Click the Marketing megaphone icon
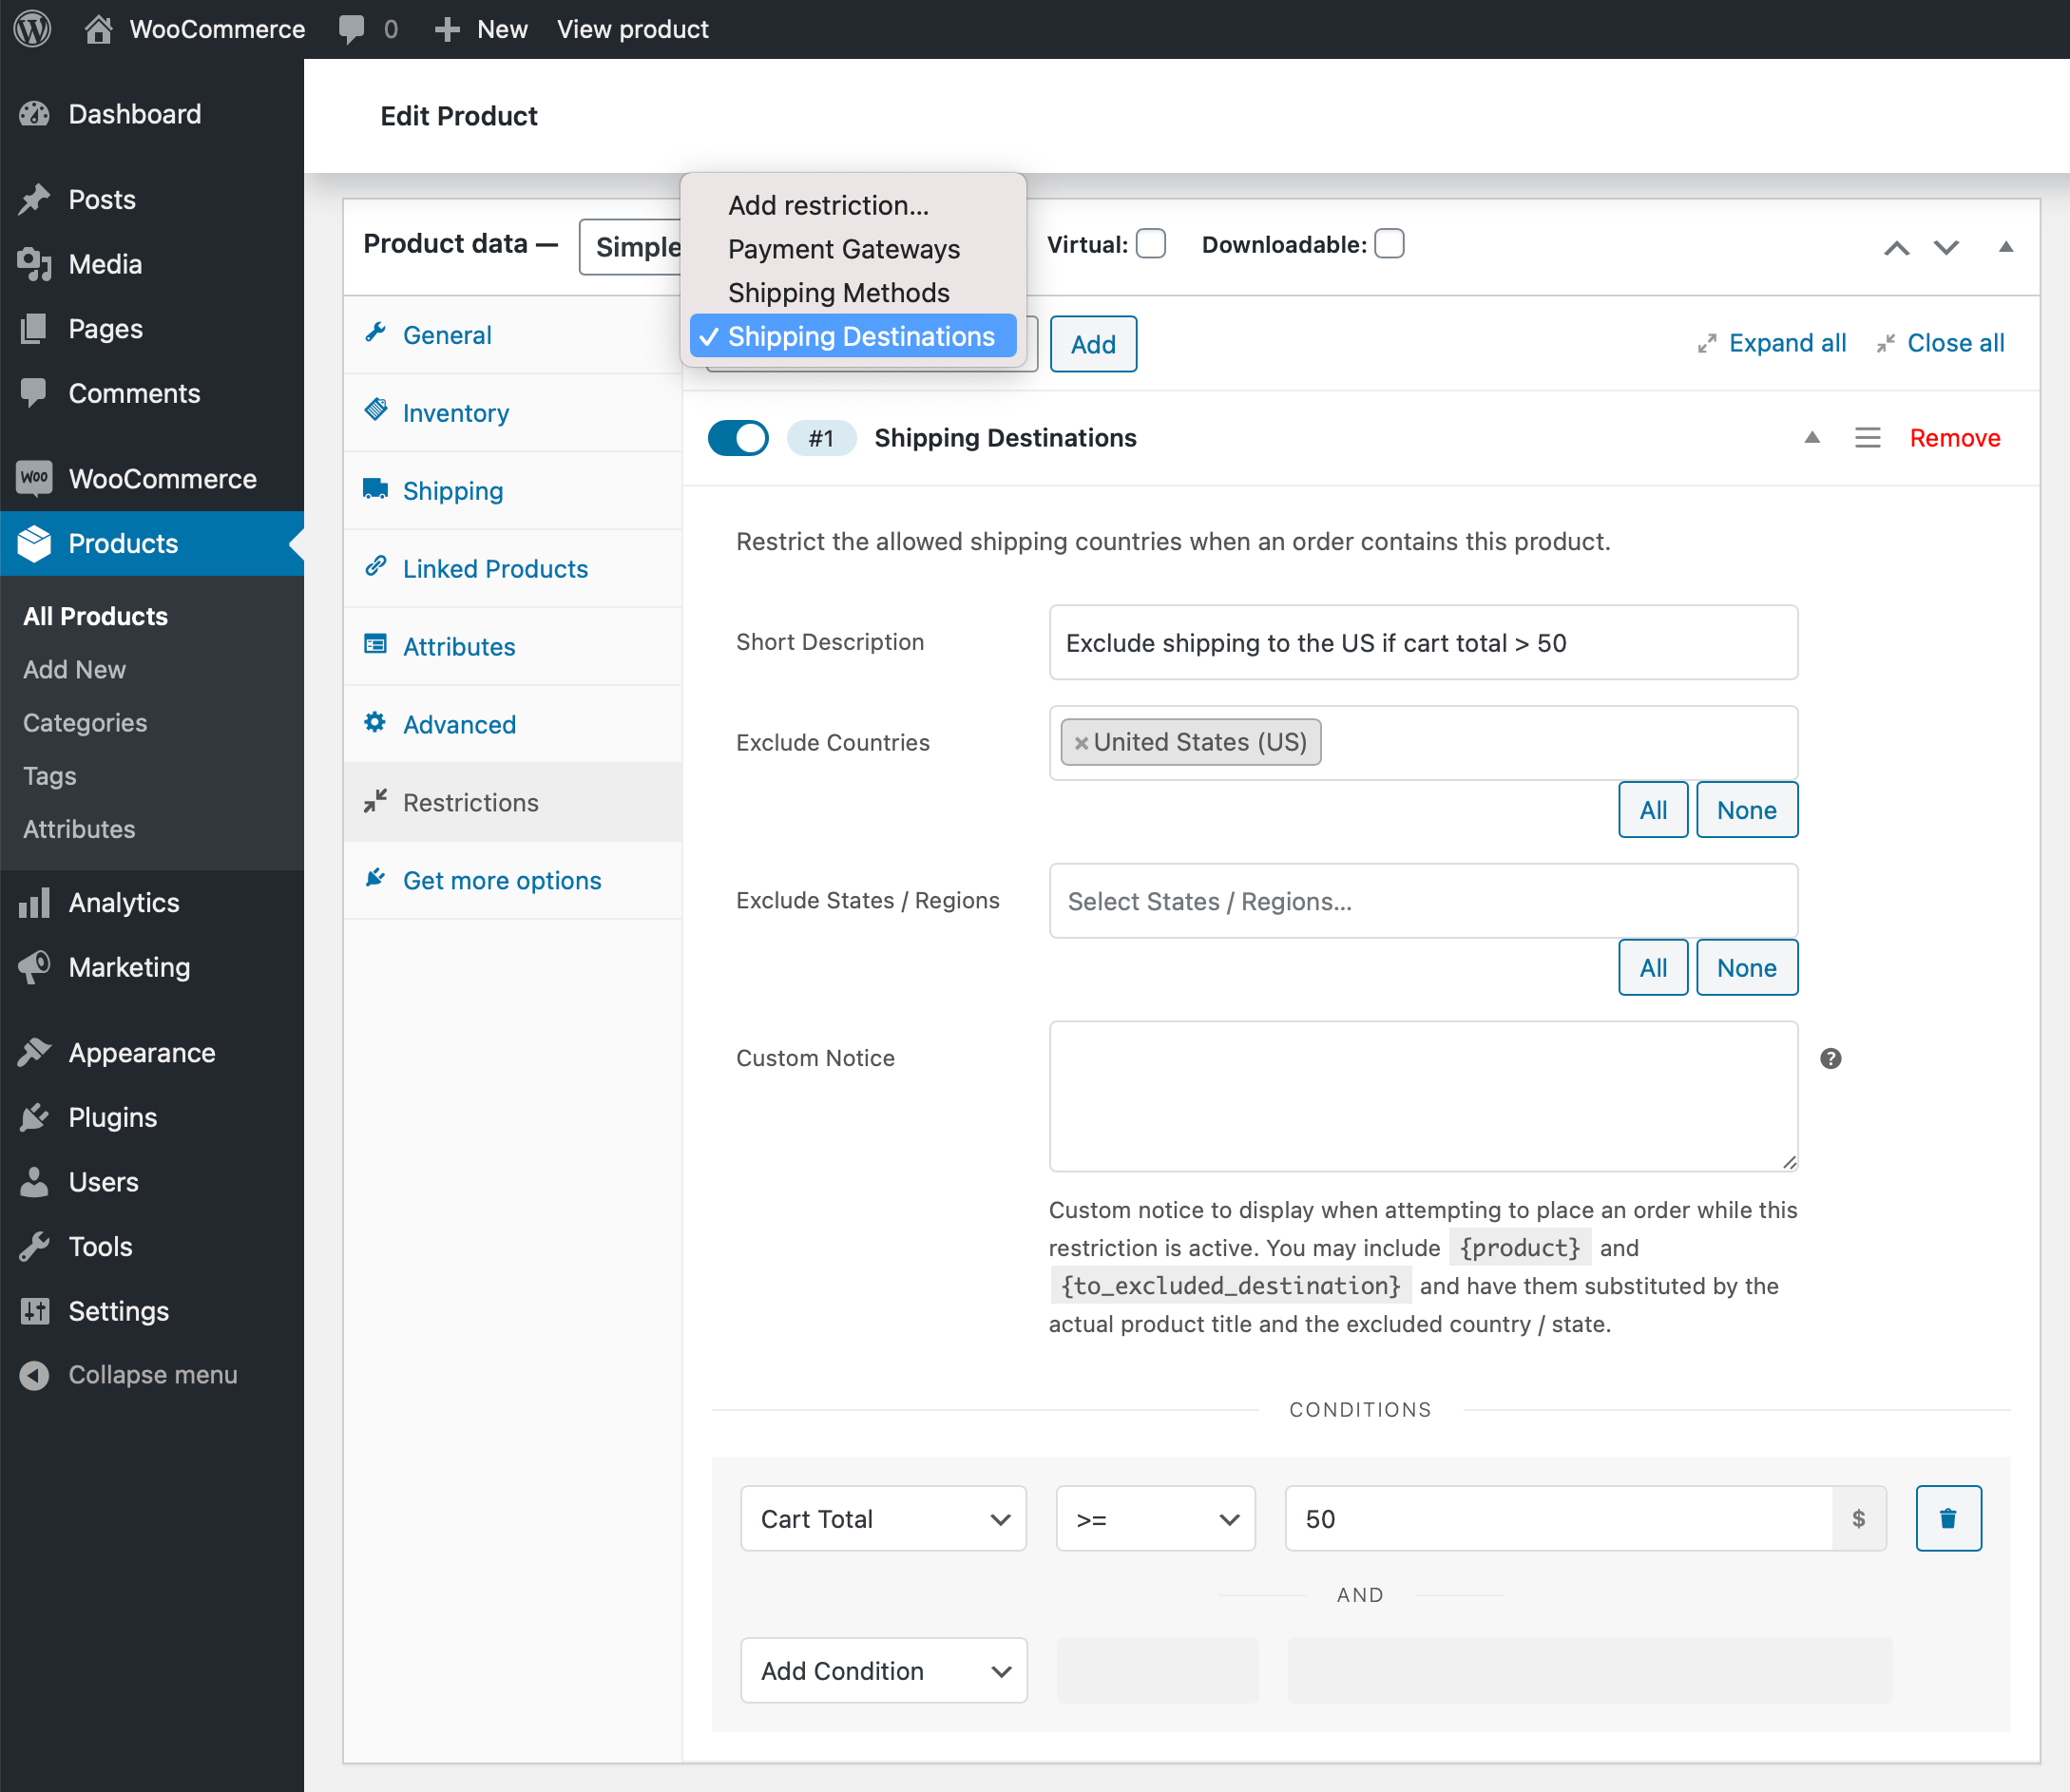 34,967
